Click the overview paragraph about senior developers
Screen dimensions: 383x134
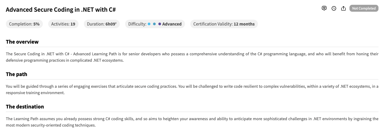[x=192, y=57]
